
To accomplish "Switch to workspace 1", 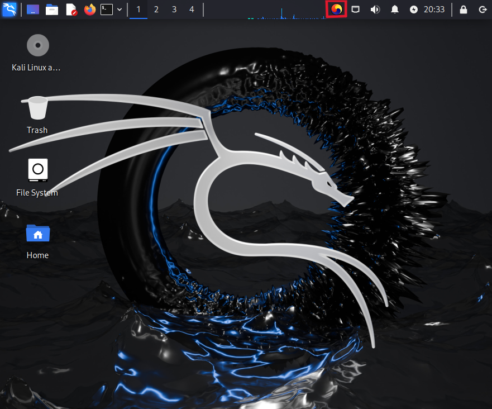I will pyautogui.click(x=138, y=9).
